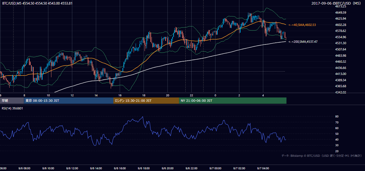
Task: Click price axis label 4602.28
Action: coord(341,25)
